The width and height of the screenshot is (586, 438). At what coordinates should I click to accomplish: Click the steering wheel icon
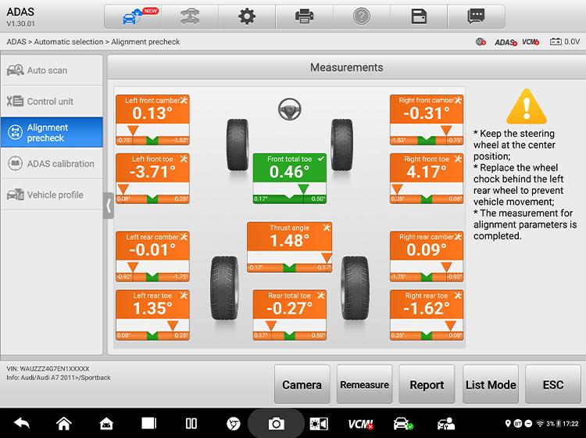click(290, 109)
